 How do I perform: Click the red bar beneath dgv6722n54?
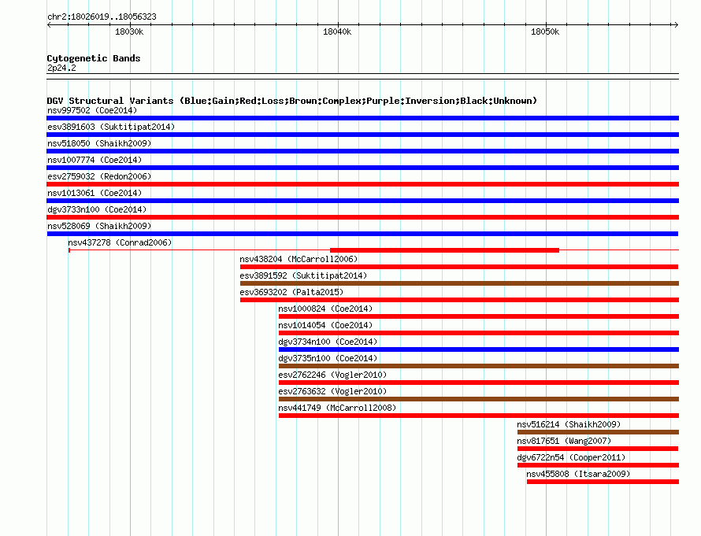(598, 465)
